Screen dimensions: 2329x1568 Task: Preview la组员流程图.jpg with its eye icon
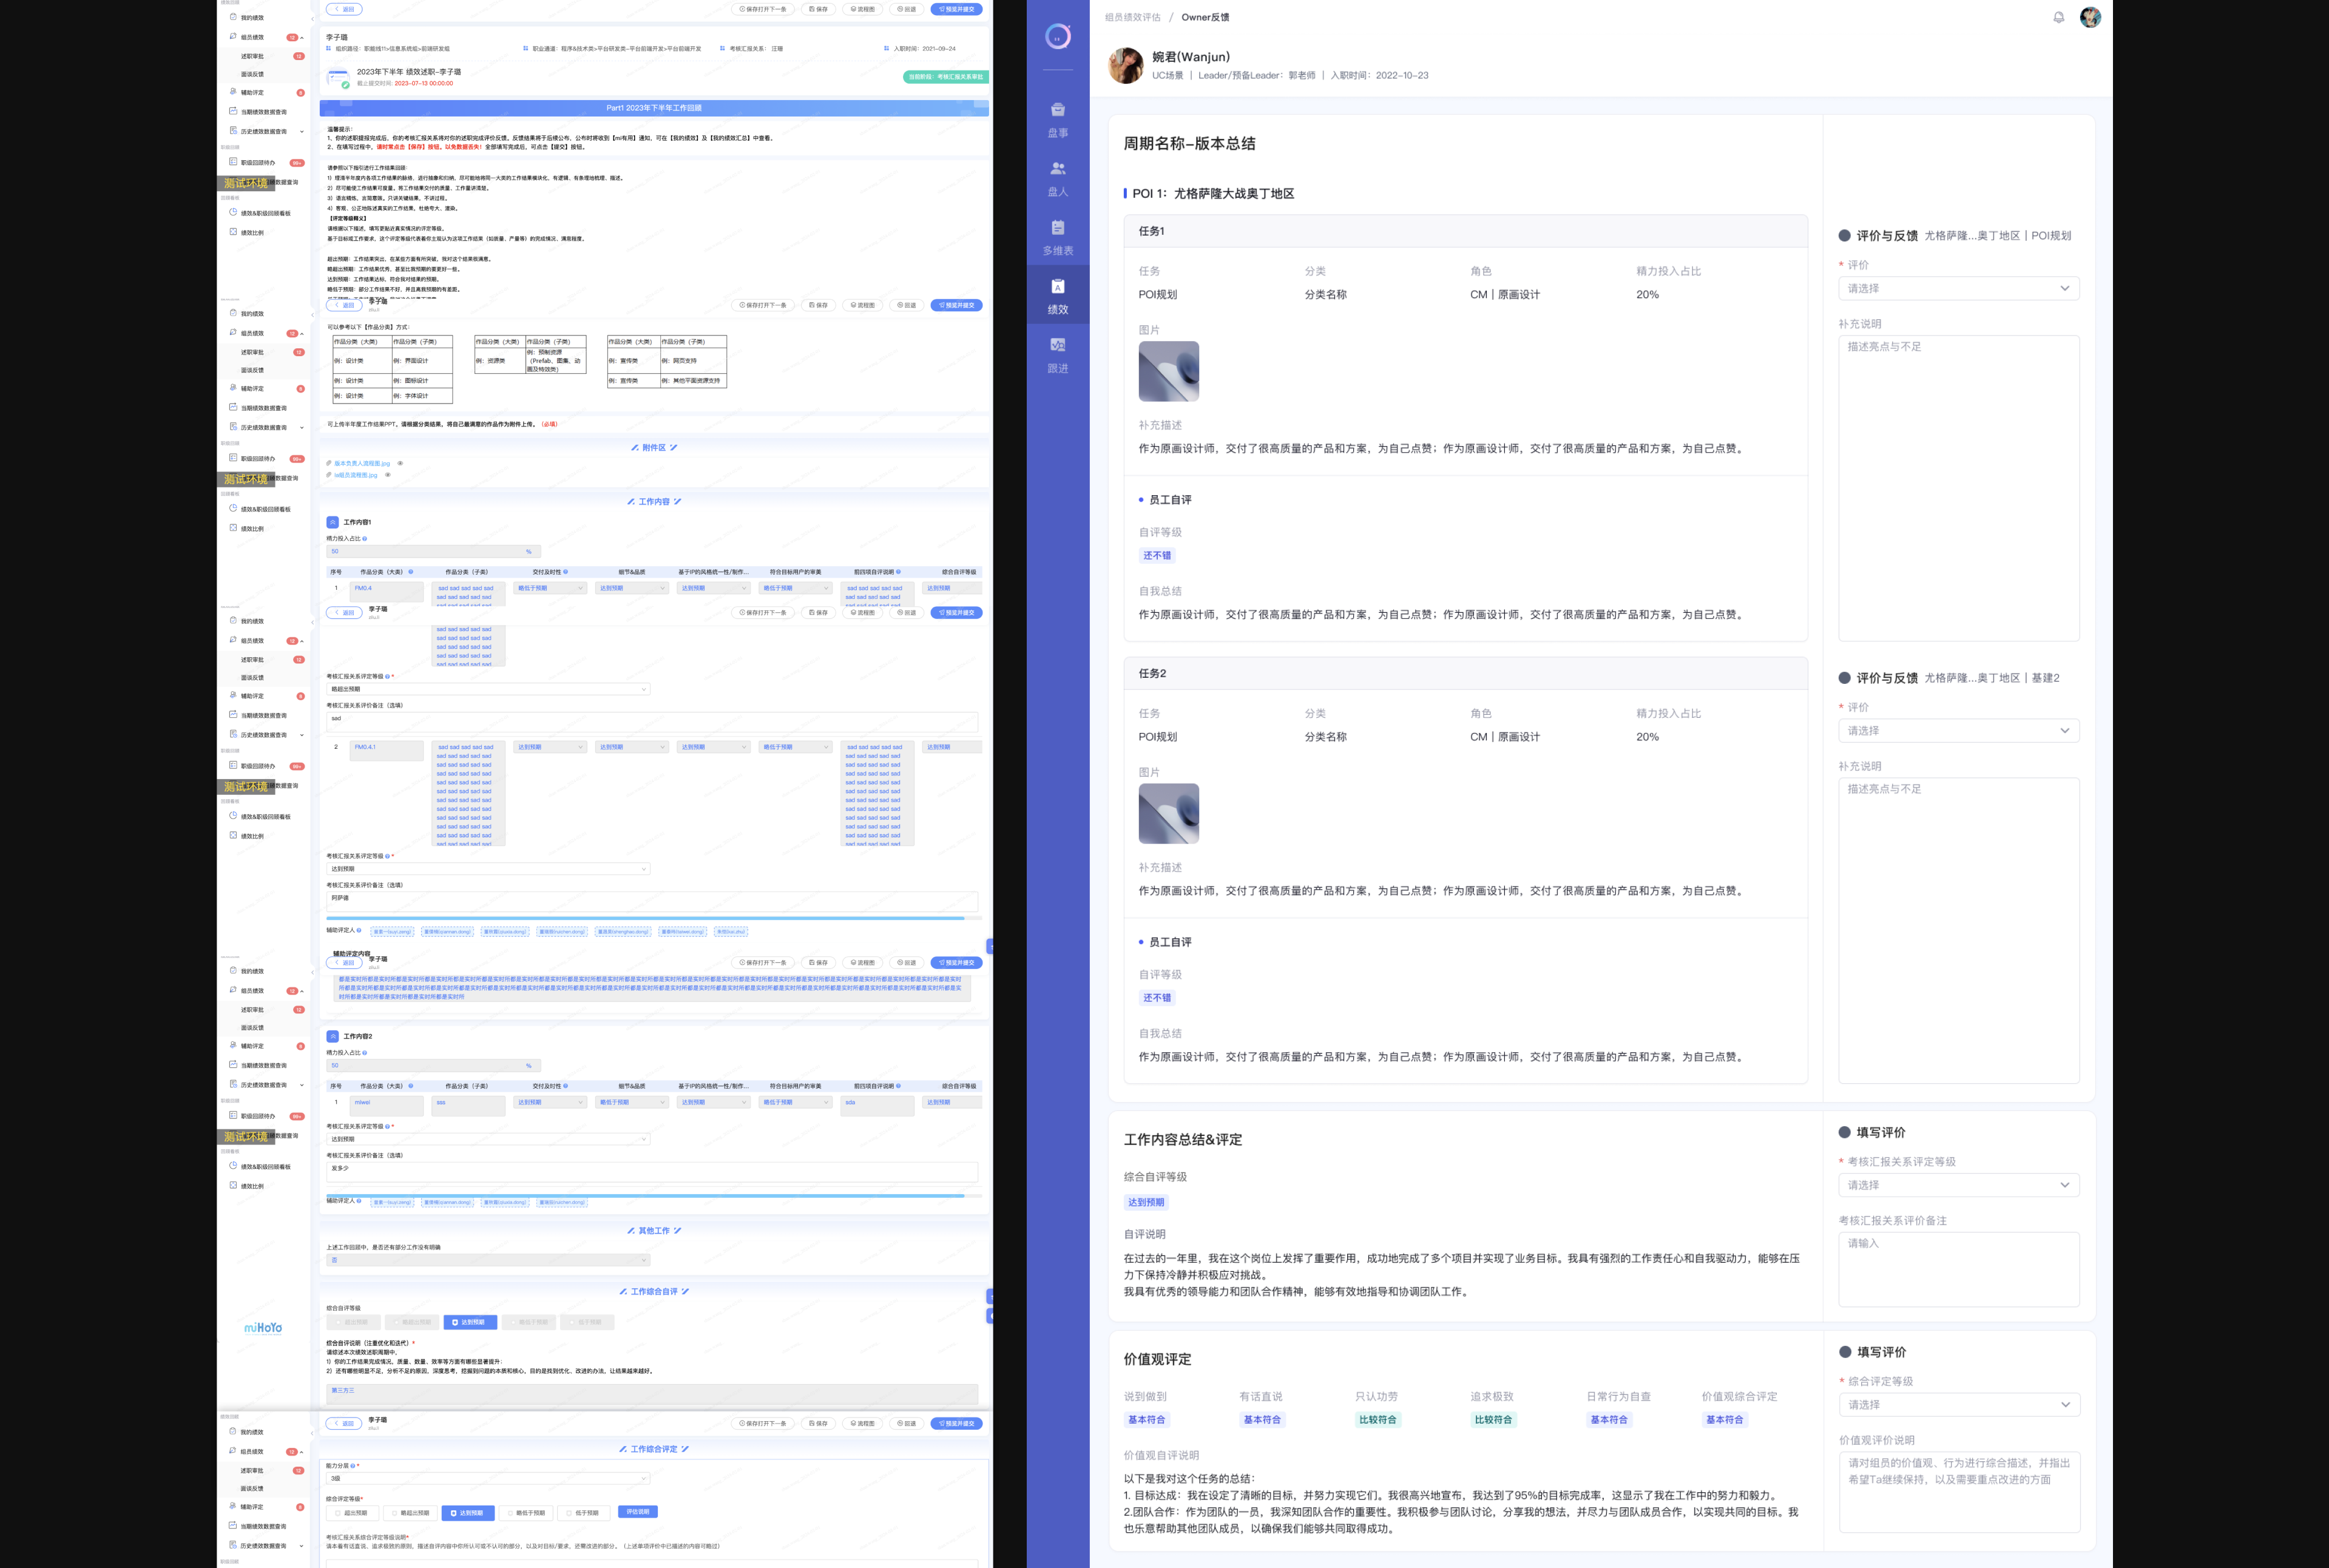[x=388, y=475]
